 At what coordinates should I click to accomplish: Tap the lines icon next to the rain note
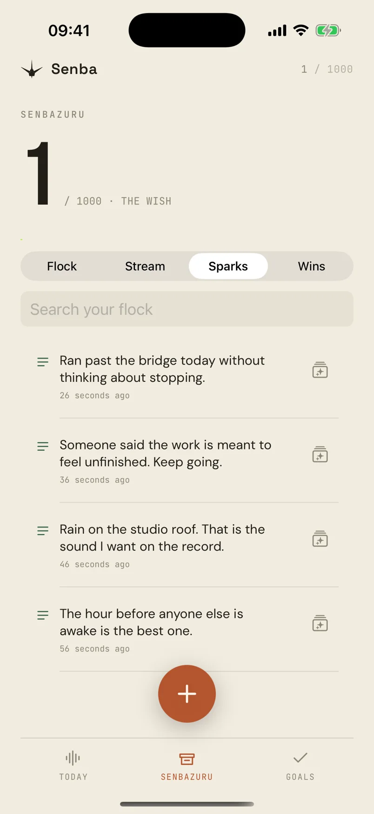pos(43,530)
